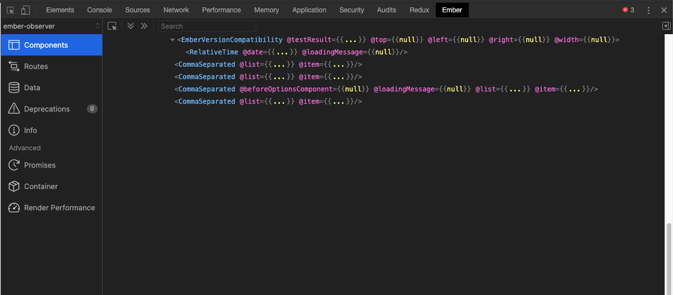
Task: Click the Container box icon
Action: (x=14, y=186)
